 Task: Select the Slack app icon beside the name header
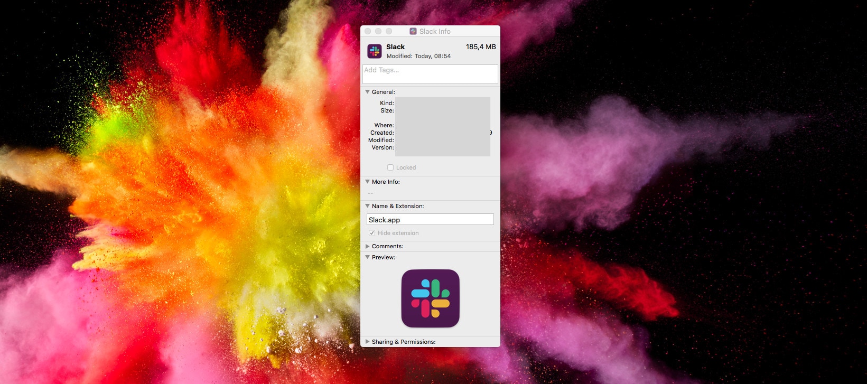point(375,51)
